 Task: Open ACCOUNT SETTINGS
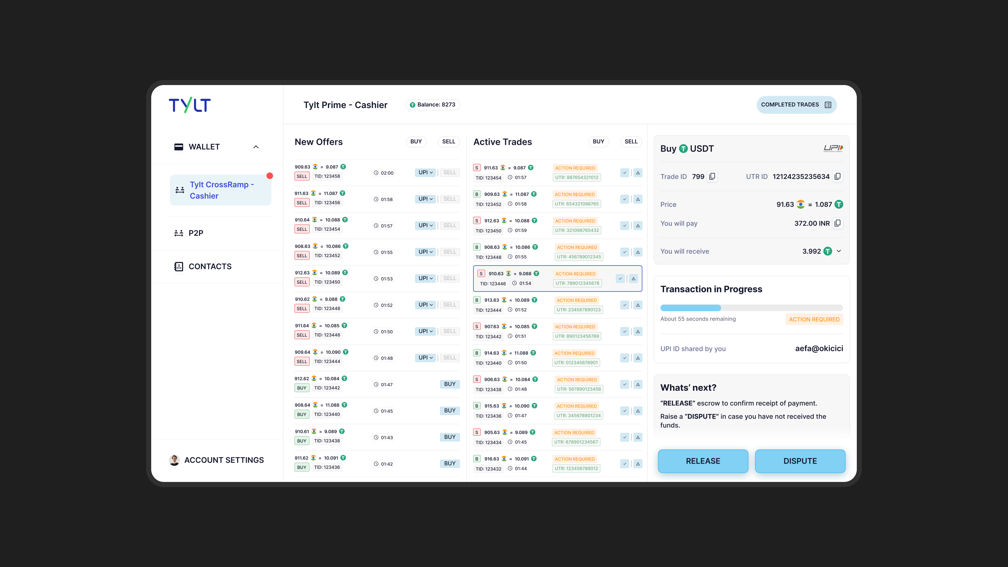pos(216,460)
